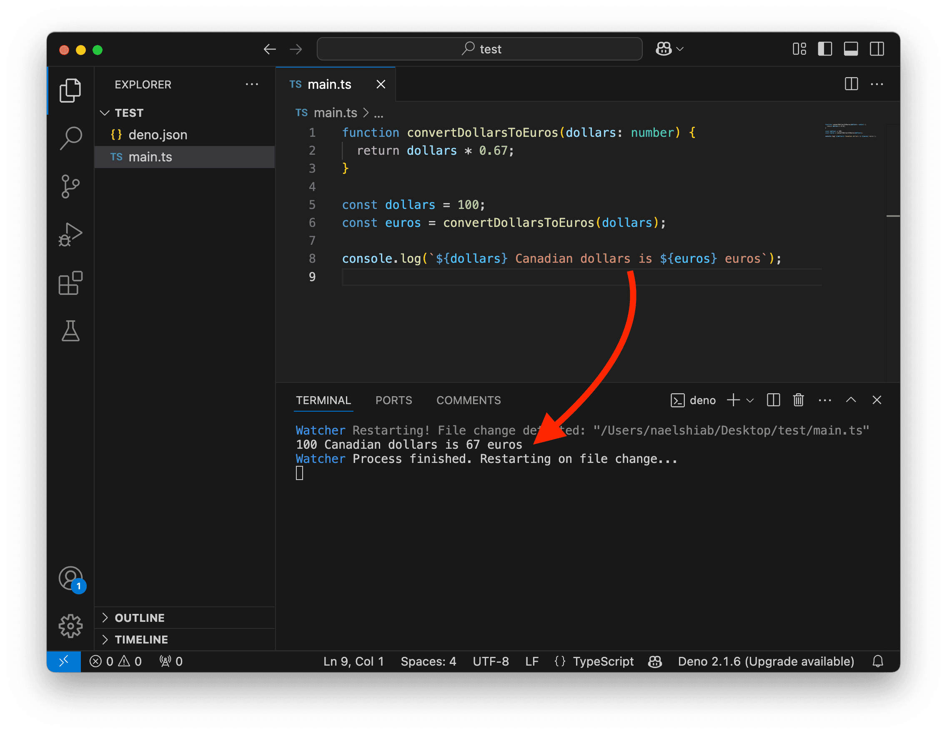Customize layout from the title bar
Viewport: 947px width, 734px height.
pos(799,49)
